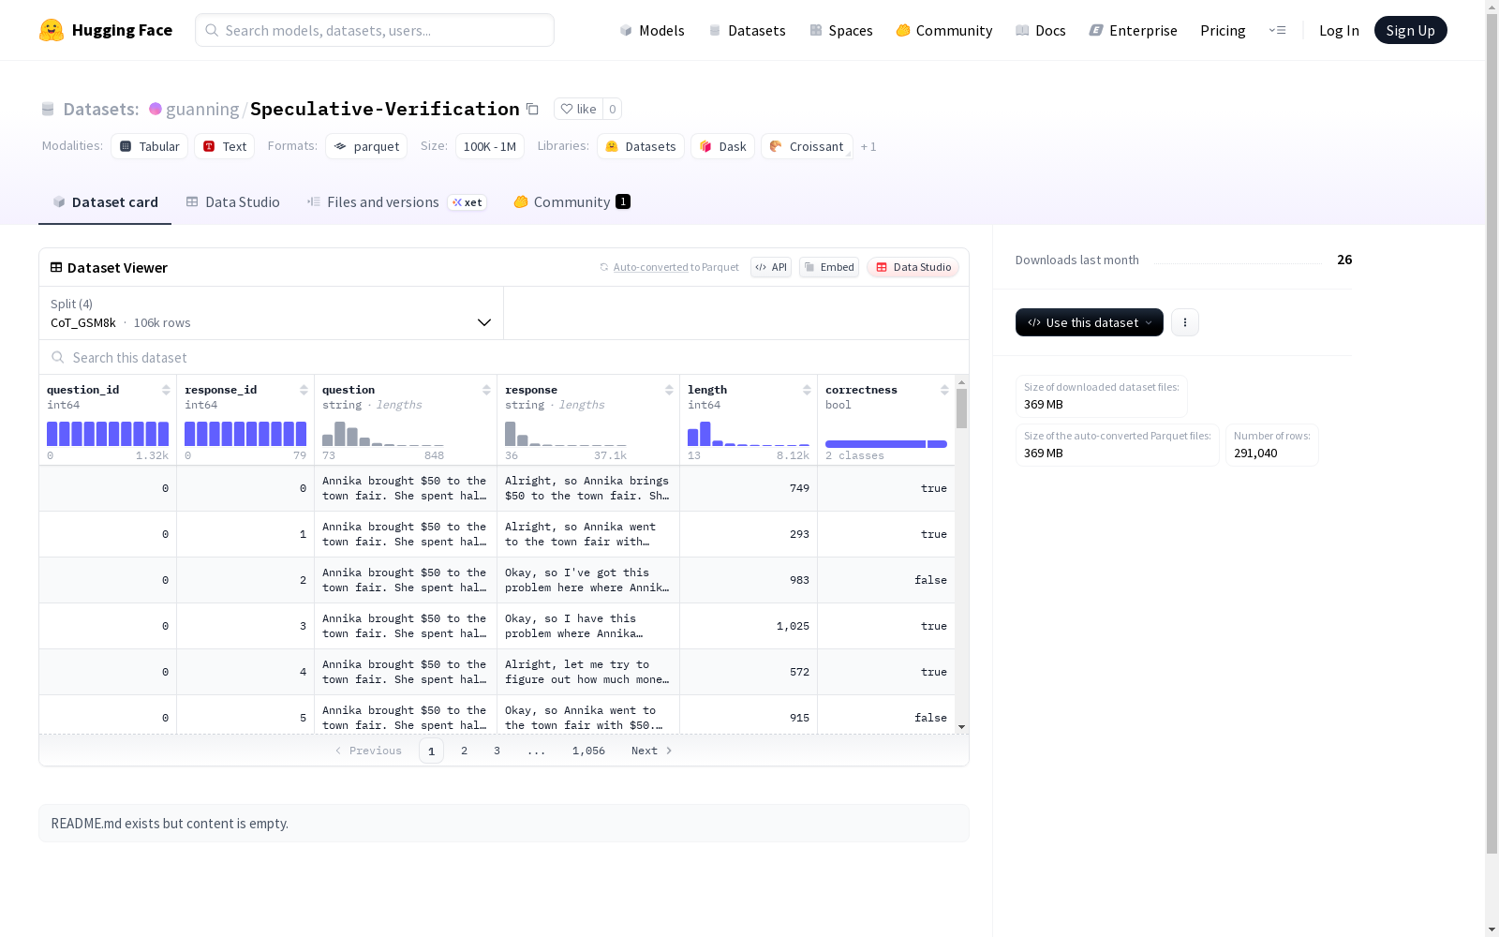Click the current page 1 button

(431, 751)
